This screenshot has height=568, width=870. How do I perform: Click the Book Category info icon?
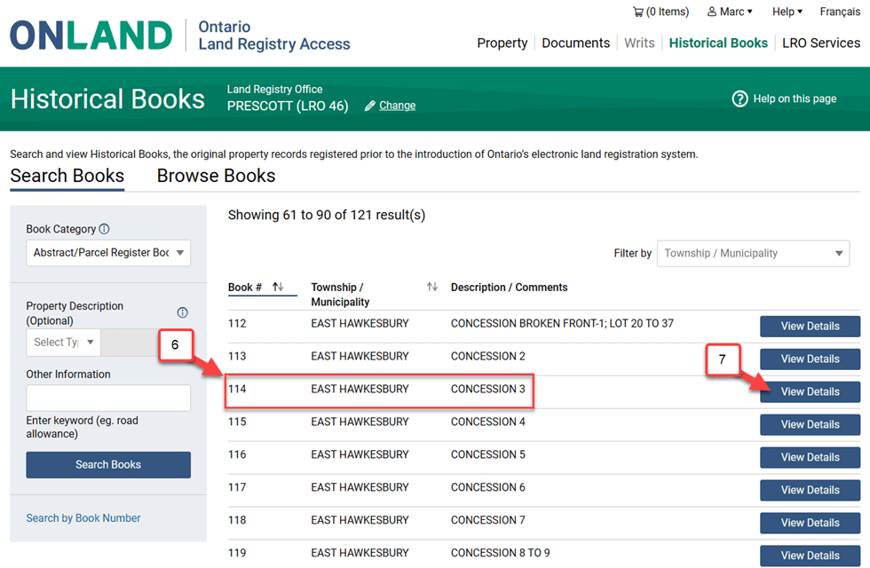pyautogui.click(x=105, y=229)
